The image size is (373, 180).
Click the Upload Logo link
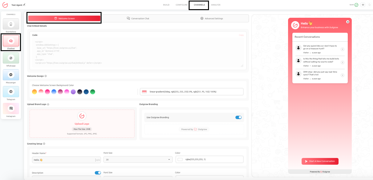pos(82,124)
